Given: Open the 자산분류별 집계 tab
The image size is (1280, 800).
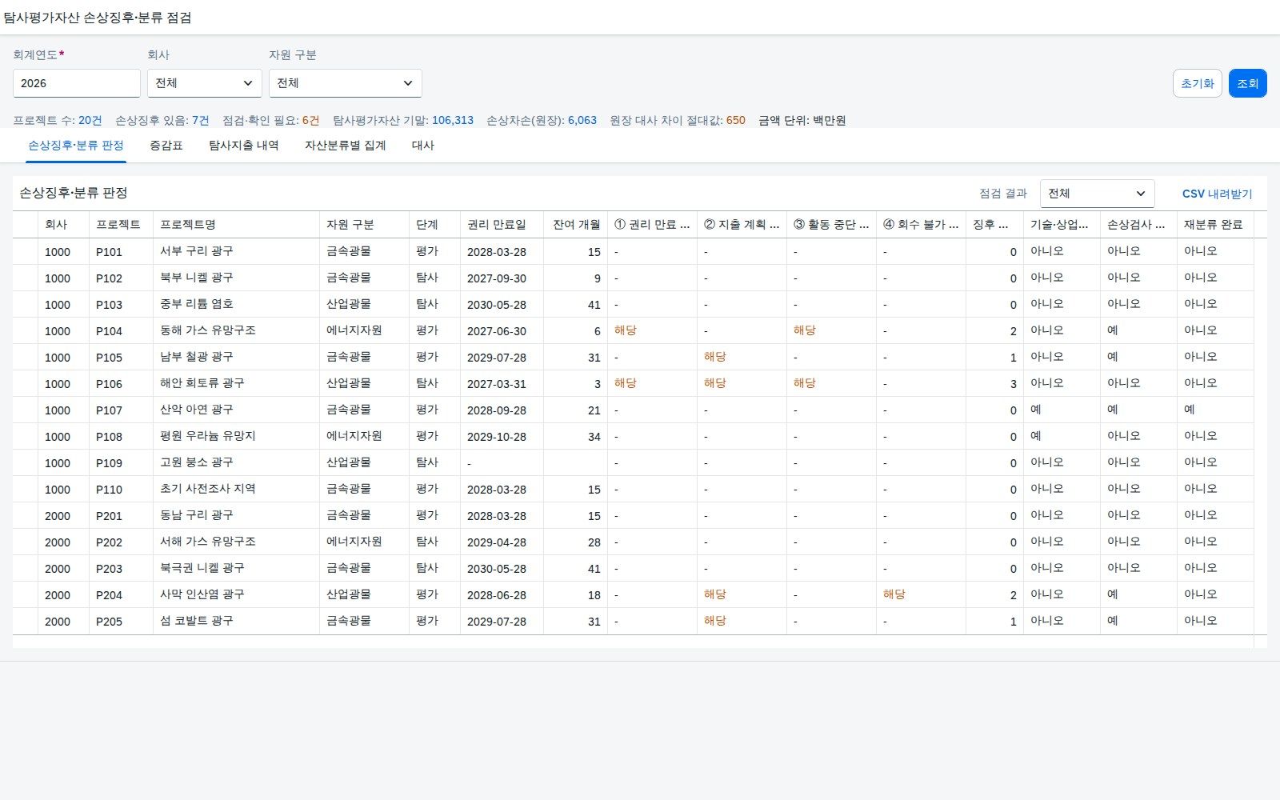Looking at the screenshot, I should [x=346, y=146].
